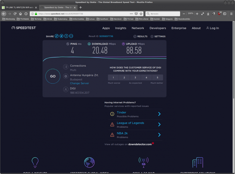Open the Hozzászólás bookmarks folder
This screenshot has width=235, height=174.
coord(182,19)
